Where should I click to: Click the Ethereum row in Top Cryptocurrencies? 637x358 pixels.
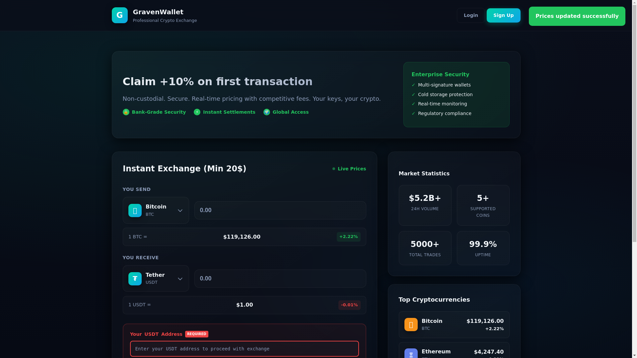(454, 350)
